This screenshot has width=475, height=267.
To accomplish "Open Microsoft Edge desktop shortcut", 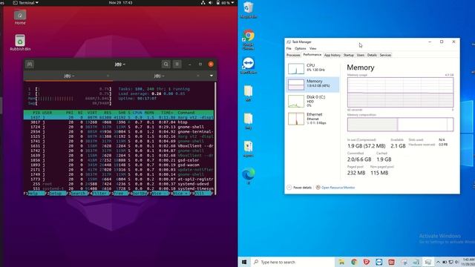I will [249, 177].
